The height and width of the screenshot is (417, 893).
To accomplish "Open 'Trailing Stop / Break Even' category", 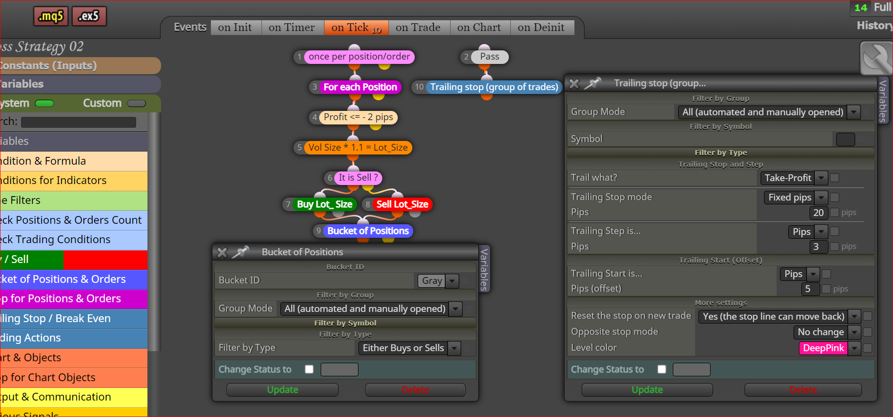I will click(74, 319).
